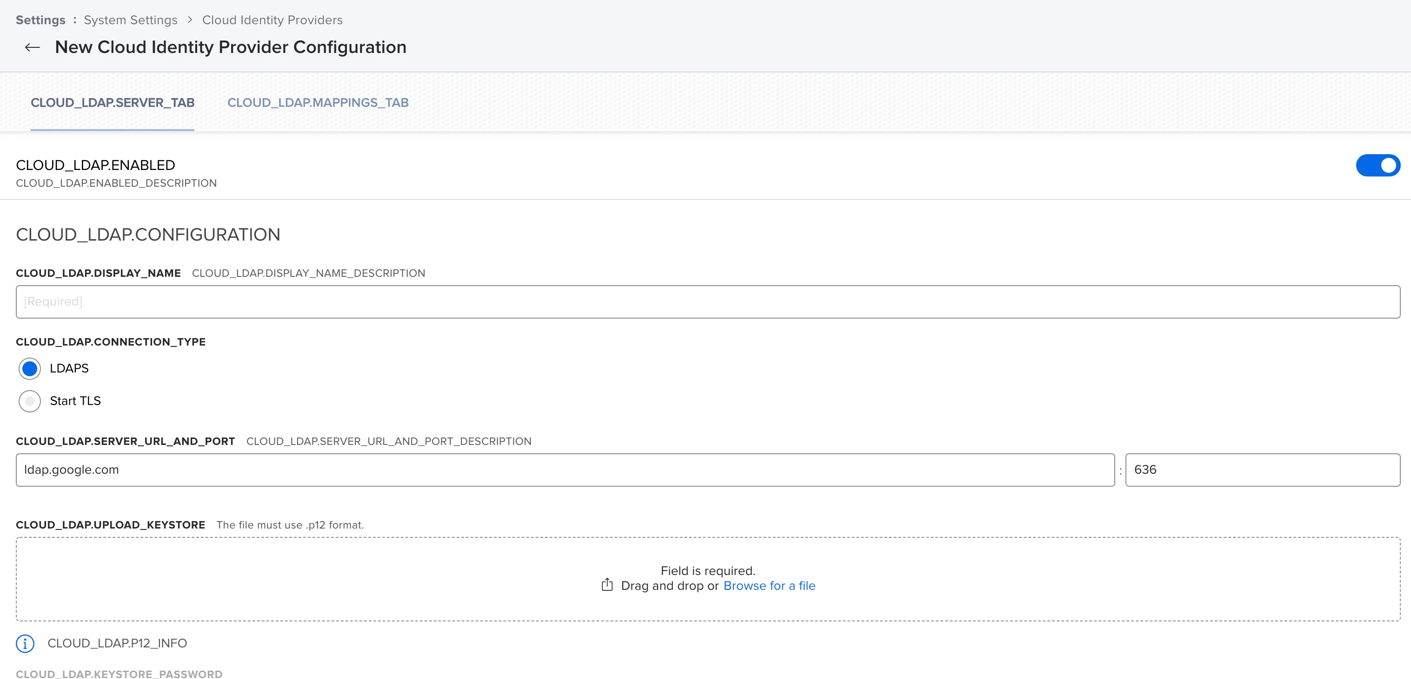This screenshot has height=679, width=1411.
Task: Go to System Settings breadcrumb
Action: pyautogui.click(x=130, y=20)
